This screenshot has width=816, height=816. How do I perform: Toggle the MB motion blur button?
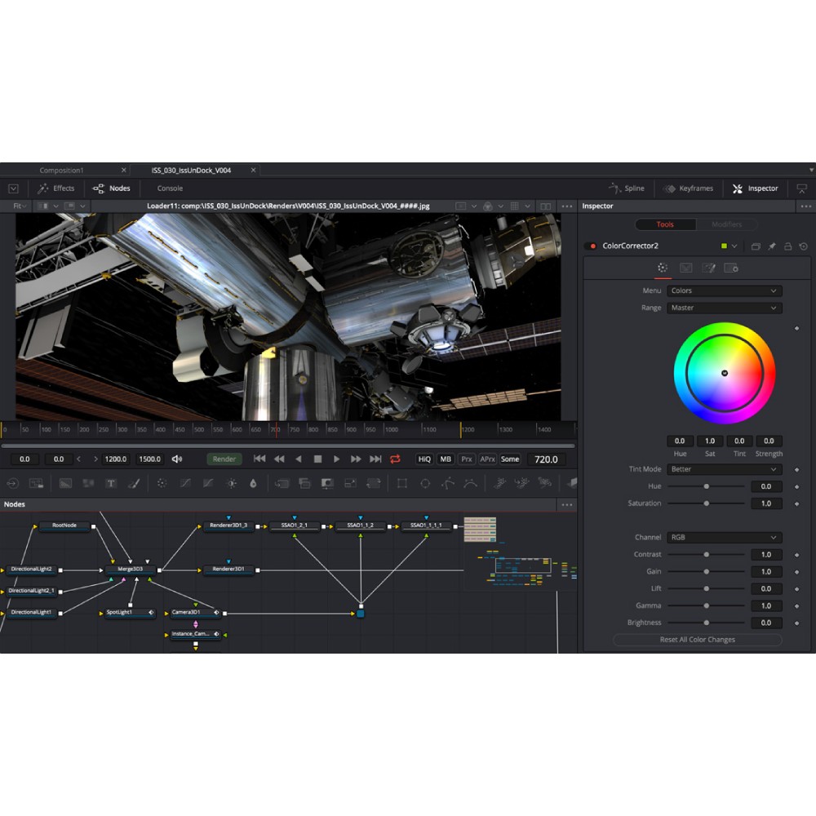pyautogui.click(x=445, y=459)
